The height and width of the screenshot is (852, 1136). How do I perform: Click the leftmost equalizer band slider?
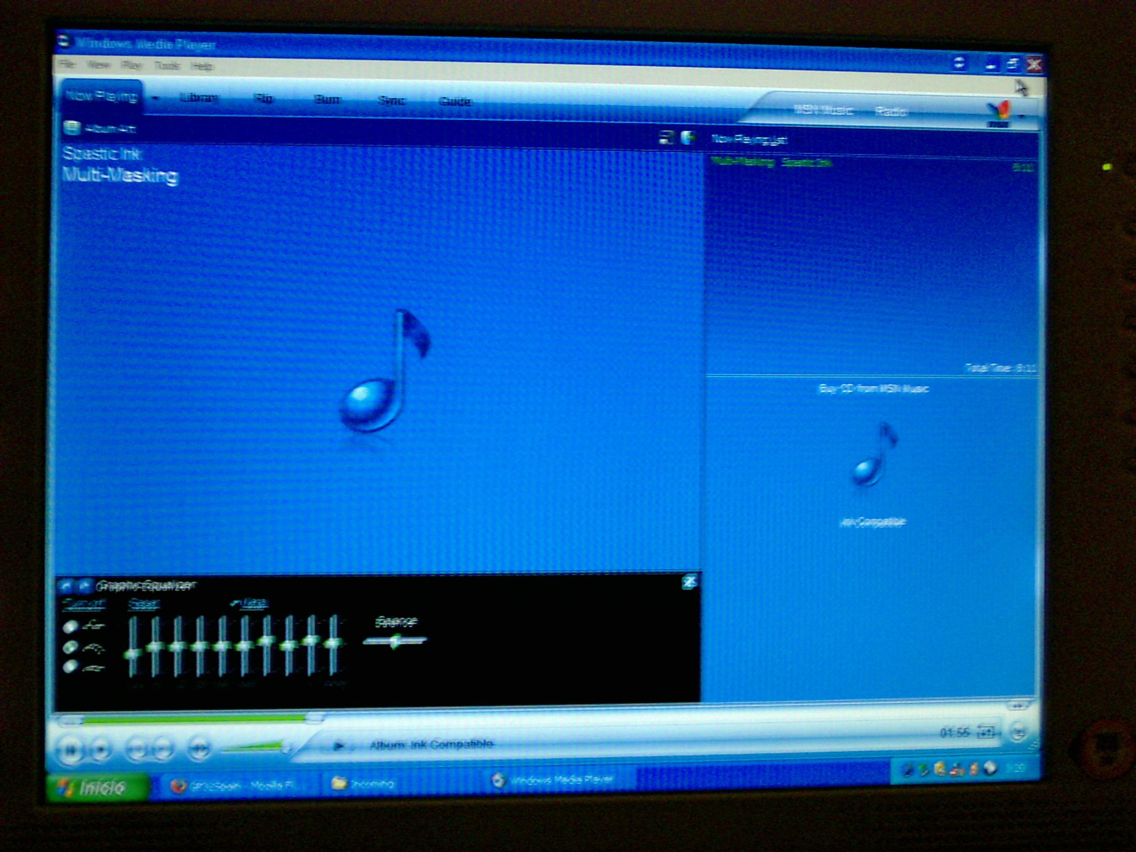tap(133, 646)
